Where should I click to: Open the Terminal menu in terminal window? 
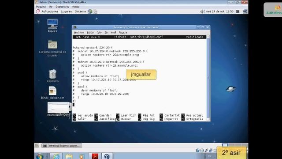tap(110, 32)
